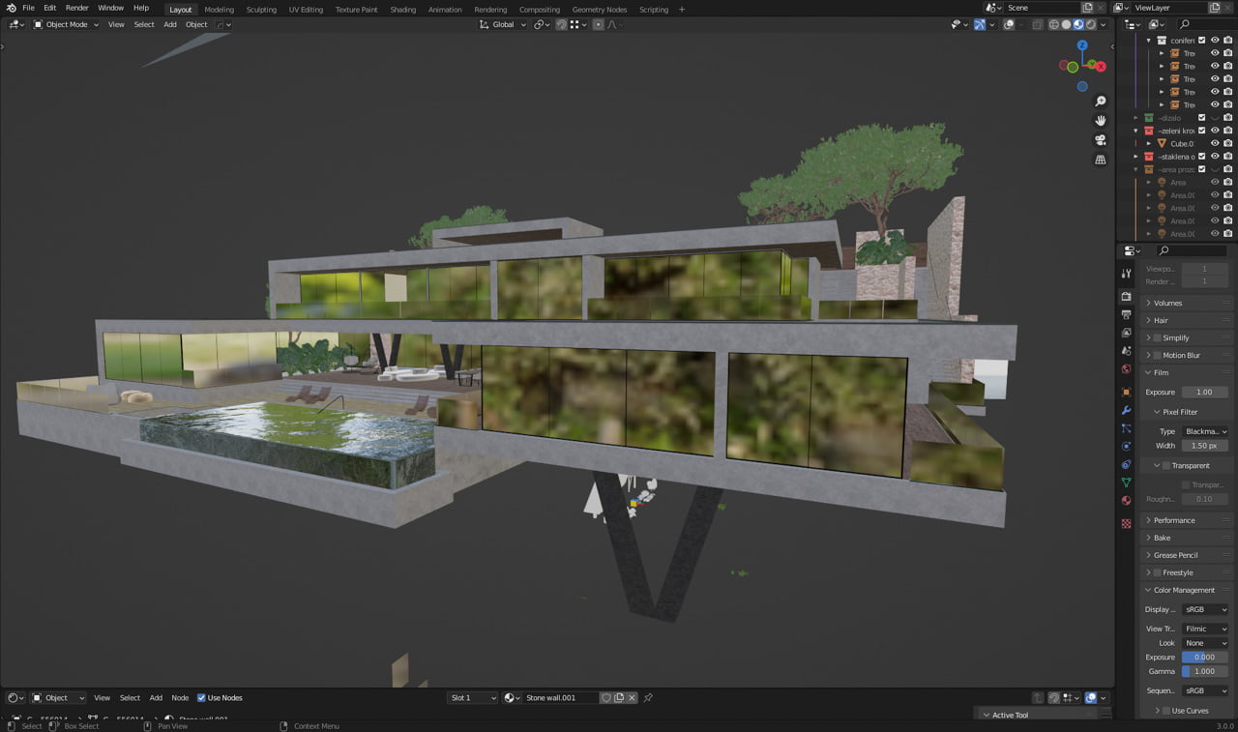Click the pan hand gizmo icon
The width and height of the screenshot is (1238, 732).
click(x=1100, y=121)
